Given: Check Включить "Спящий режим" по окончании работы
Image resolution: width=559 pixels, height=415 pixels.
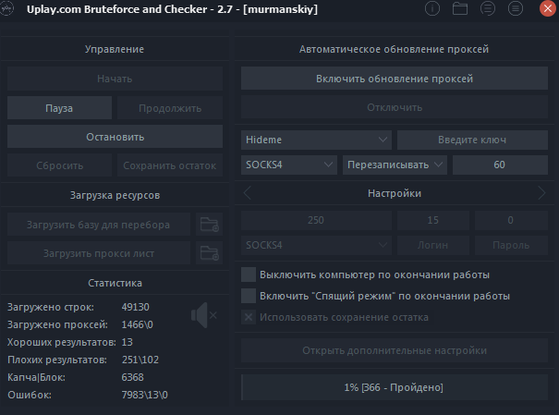Looking at the screenshot, I should tap(249, 296).
